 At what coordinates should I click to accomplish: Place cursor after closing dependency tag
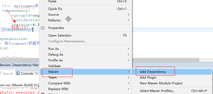click(33, 30)
